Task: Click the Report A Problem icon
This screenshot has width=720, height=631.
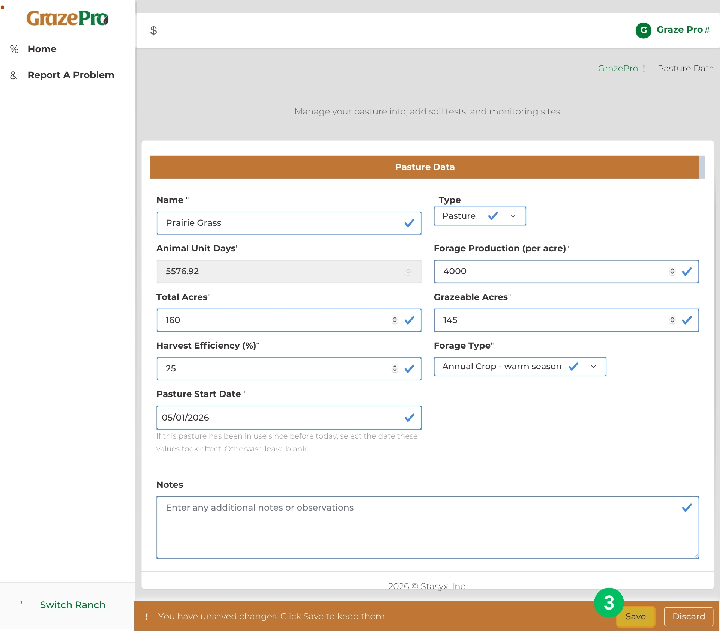Action: [x=13, y=75]
